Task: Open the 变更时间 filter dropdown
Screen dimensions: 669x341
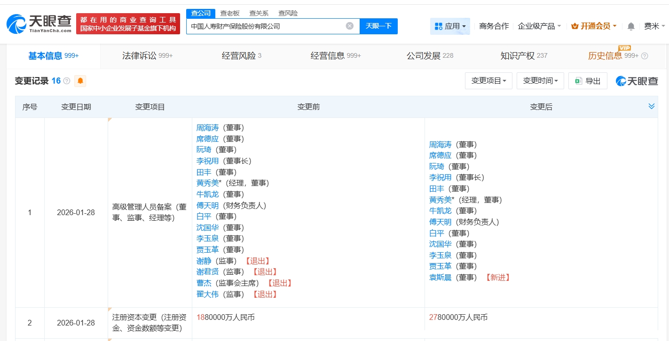Action: 540,81
